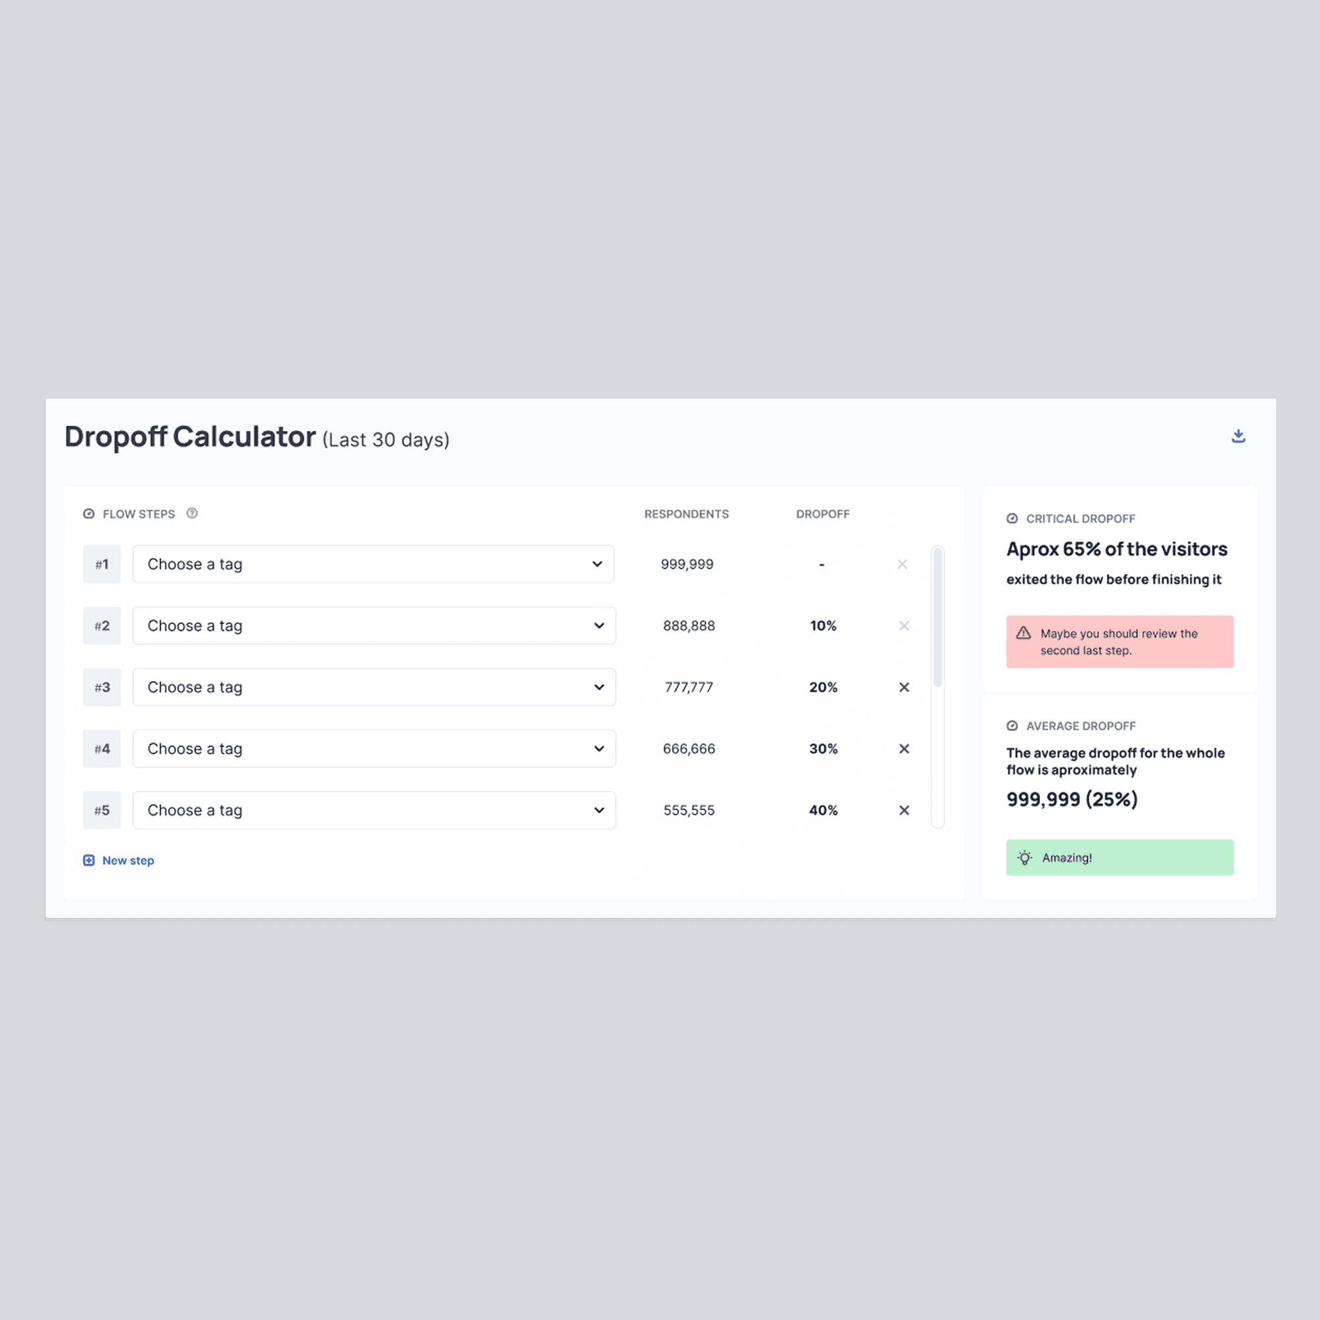
Task: Expand the step #4 Choose a tag dropdown
Action: coord(374,748)
